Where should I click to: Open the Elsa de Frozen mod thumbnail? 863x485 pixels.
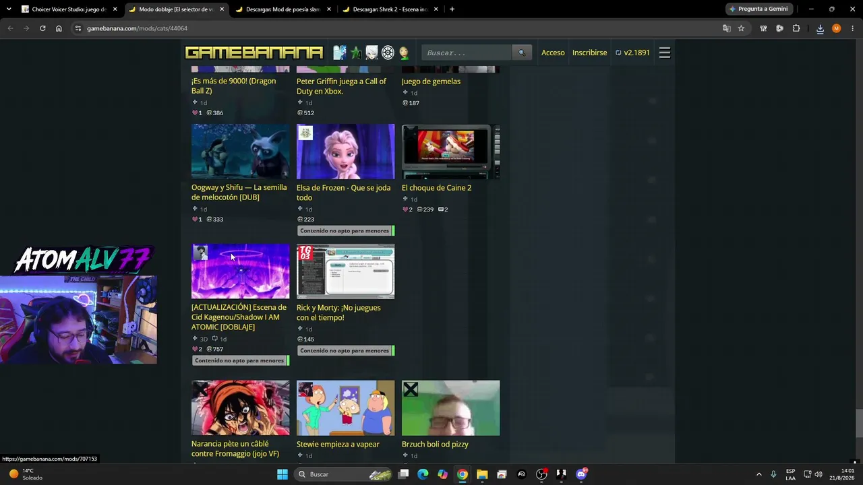(x=345, y=152)
